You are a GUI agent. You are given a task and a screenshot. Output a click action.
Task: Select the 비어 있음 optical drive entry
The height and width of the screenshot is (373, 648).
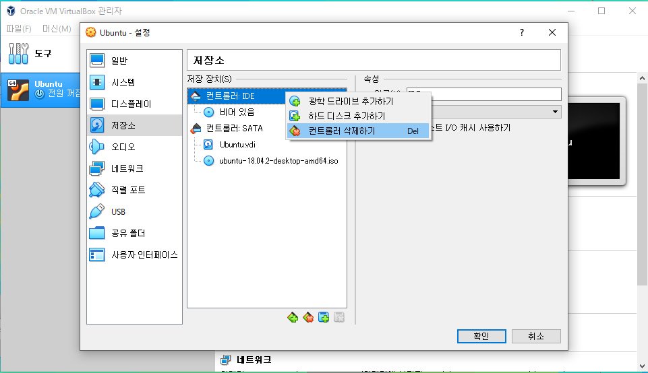(237, 112)
